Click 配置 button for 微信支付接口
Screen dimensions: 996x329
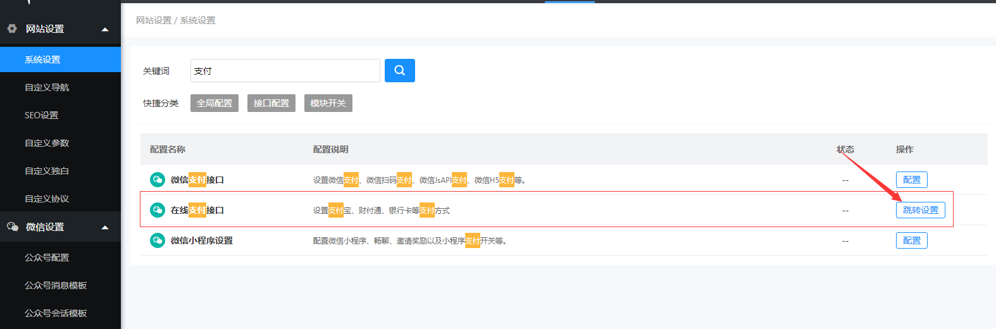tap(912, 180)
